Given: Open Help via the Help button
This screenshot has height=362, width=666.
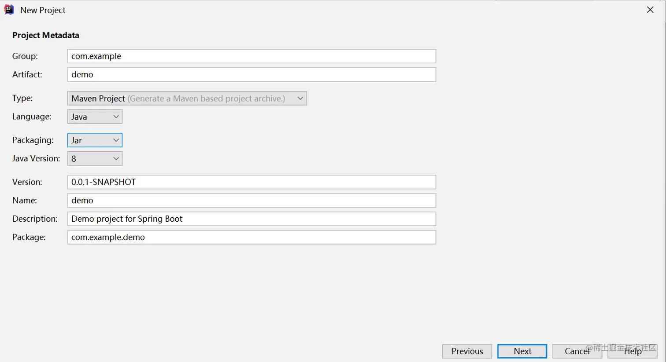Looking at the screenshot, I should point(633,351).
